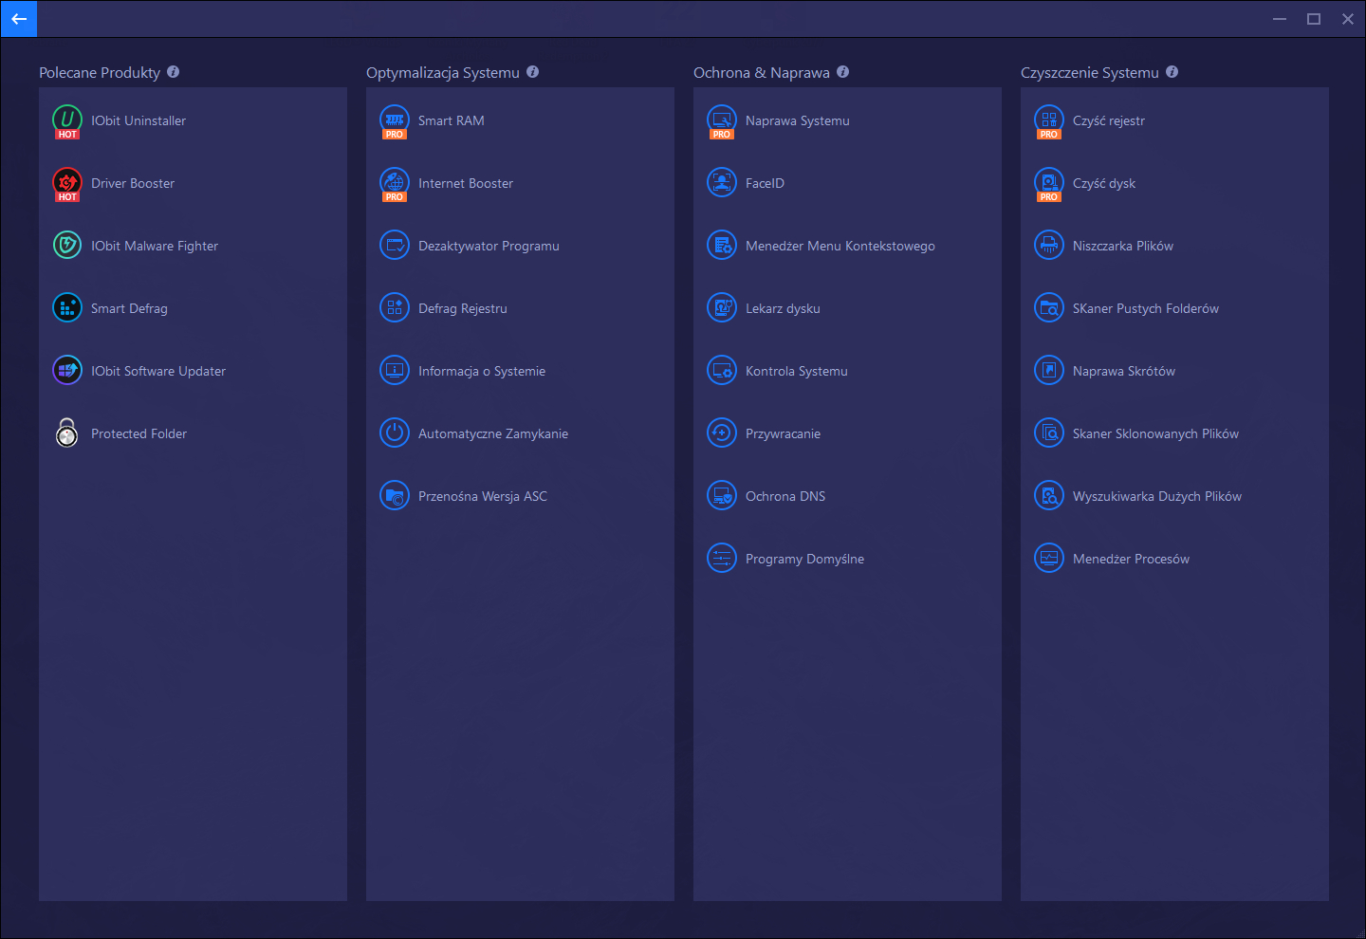Launch Czyść rejestr icon
This screenshot has width=1366, height=939.
click(1049, 120)
